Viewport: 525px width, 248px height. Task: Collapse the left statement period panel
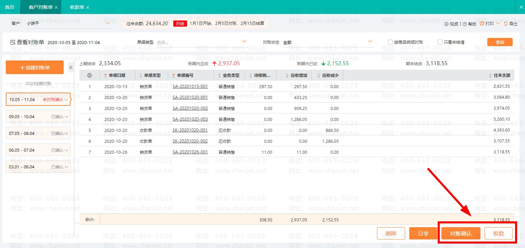(71, 68)
